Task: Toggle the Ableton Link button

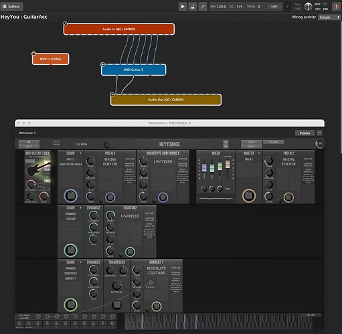Action: pyautogui.click(x=274, y=7)
